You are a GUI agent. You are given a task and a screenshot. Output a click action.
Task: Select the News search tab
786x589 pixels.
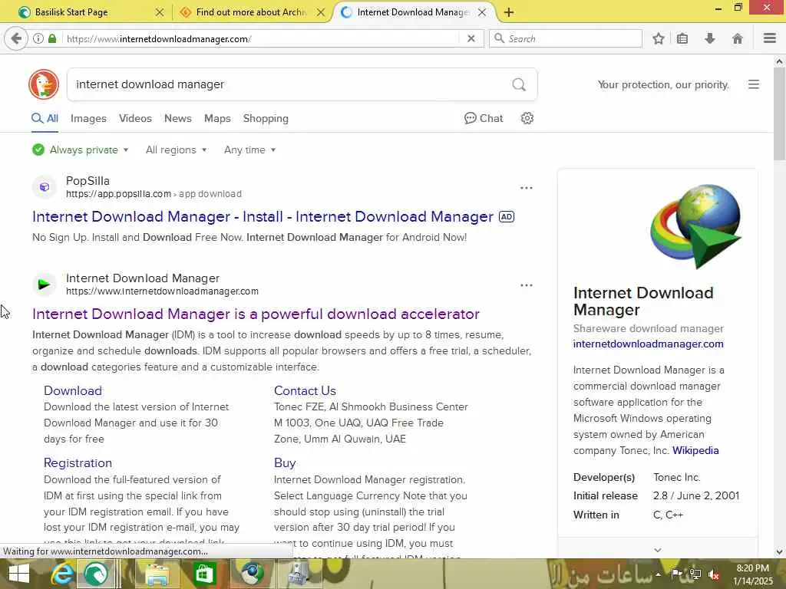click(178, 119)
